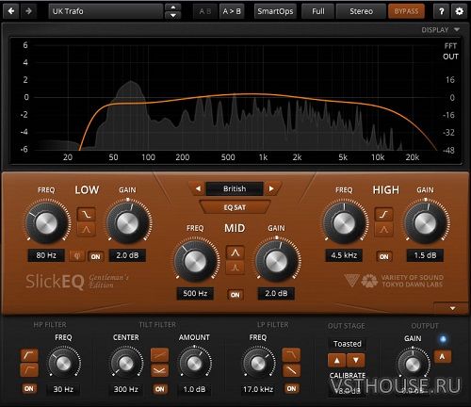Click out stage down arrow button

pyautogui.click(x=356, y=360)
